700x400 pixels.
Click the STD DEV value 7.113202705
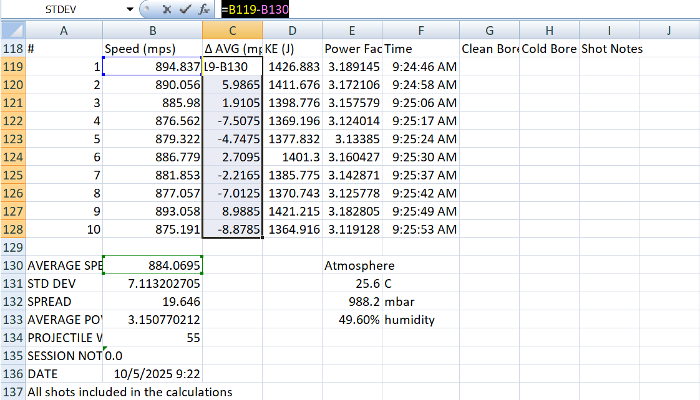152,283
